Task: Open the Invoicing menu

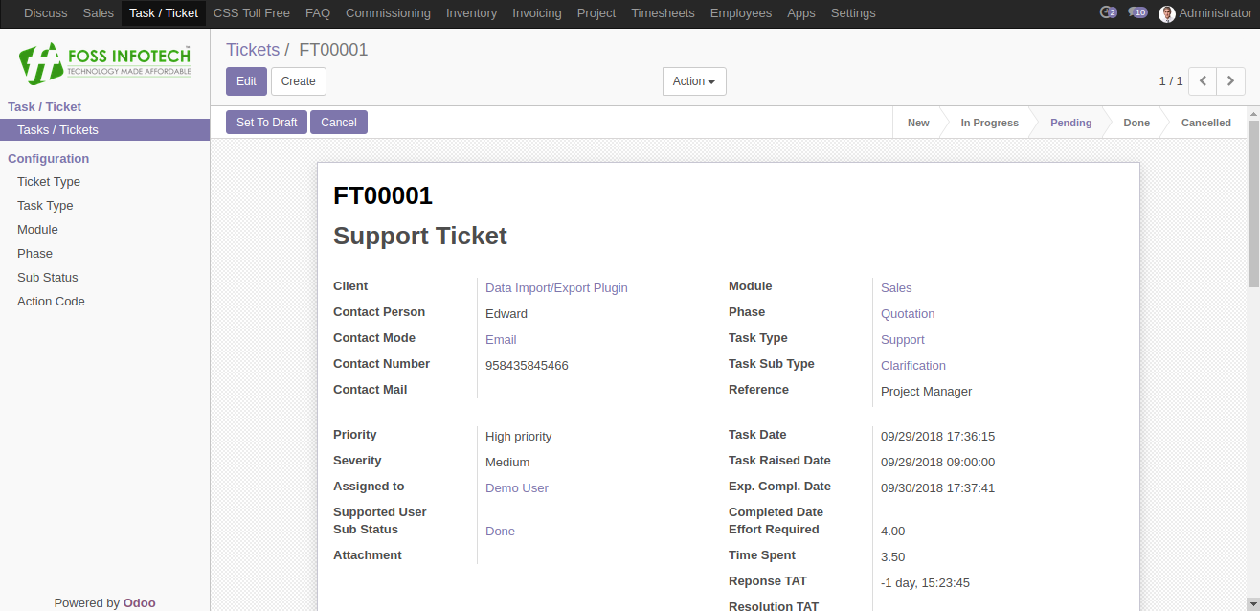Action: point(537,13)
